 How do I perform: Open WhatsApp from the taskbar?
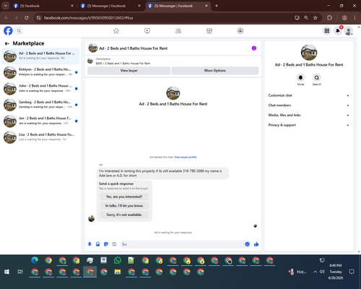(118, 260)
